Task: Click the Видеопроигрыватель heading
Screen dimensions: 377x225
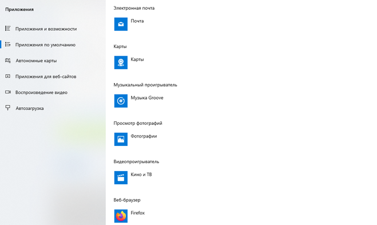Action: click(136, 161)
